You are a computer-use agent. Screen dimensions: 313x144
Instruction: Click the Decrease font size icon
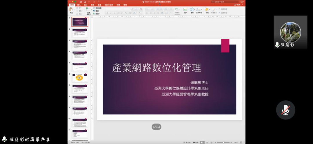[137, 9]
